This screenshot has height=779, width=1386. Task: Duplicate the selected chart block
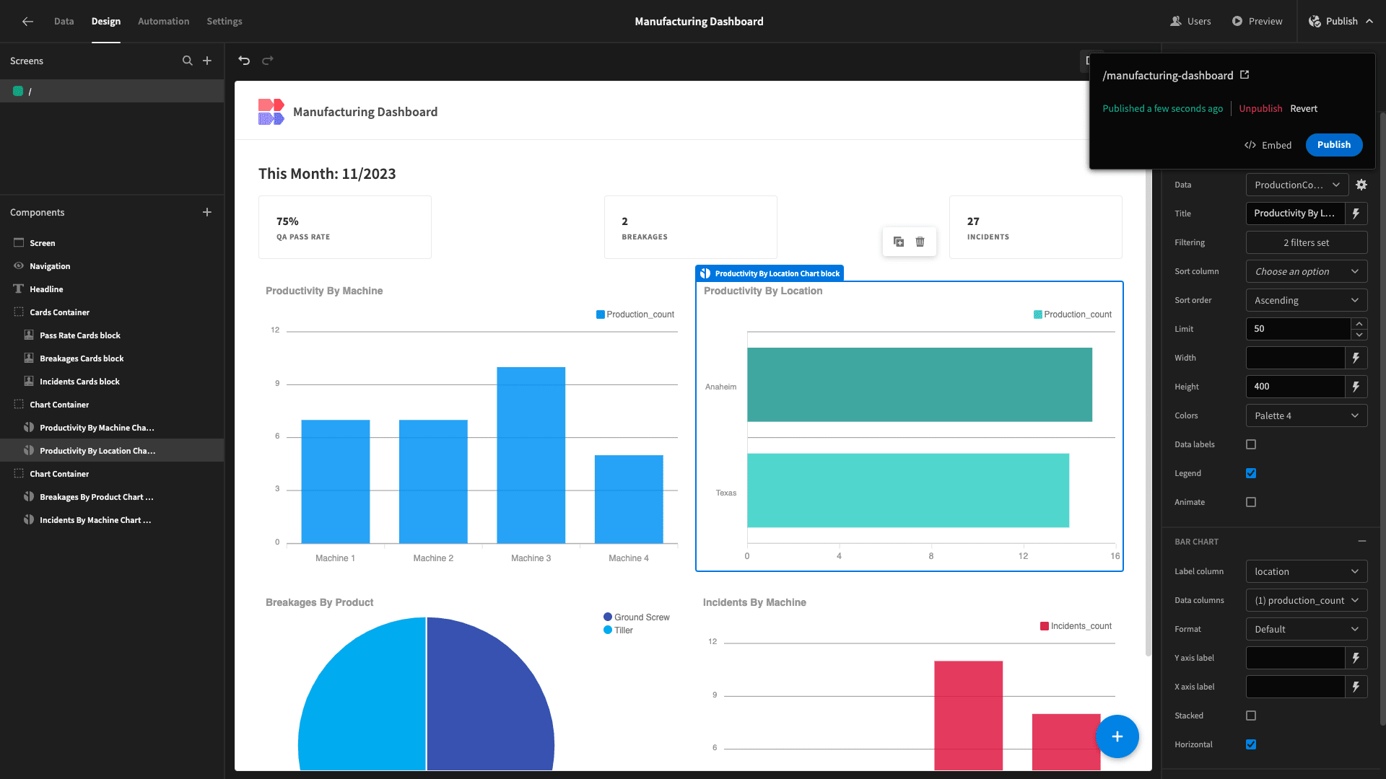pos(899,242)
